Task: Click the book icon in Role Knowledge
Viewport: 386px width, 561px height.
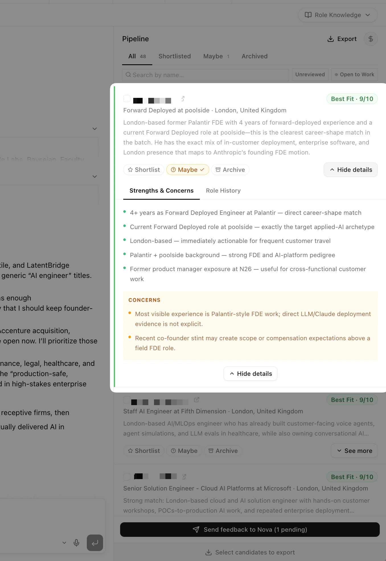Action: tap(309, 15)
